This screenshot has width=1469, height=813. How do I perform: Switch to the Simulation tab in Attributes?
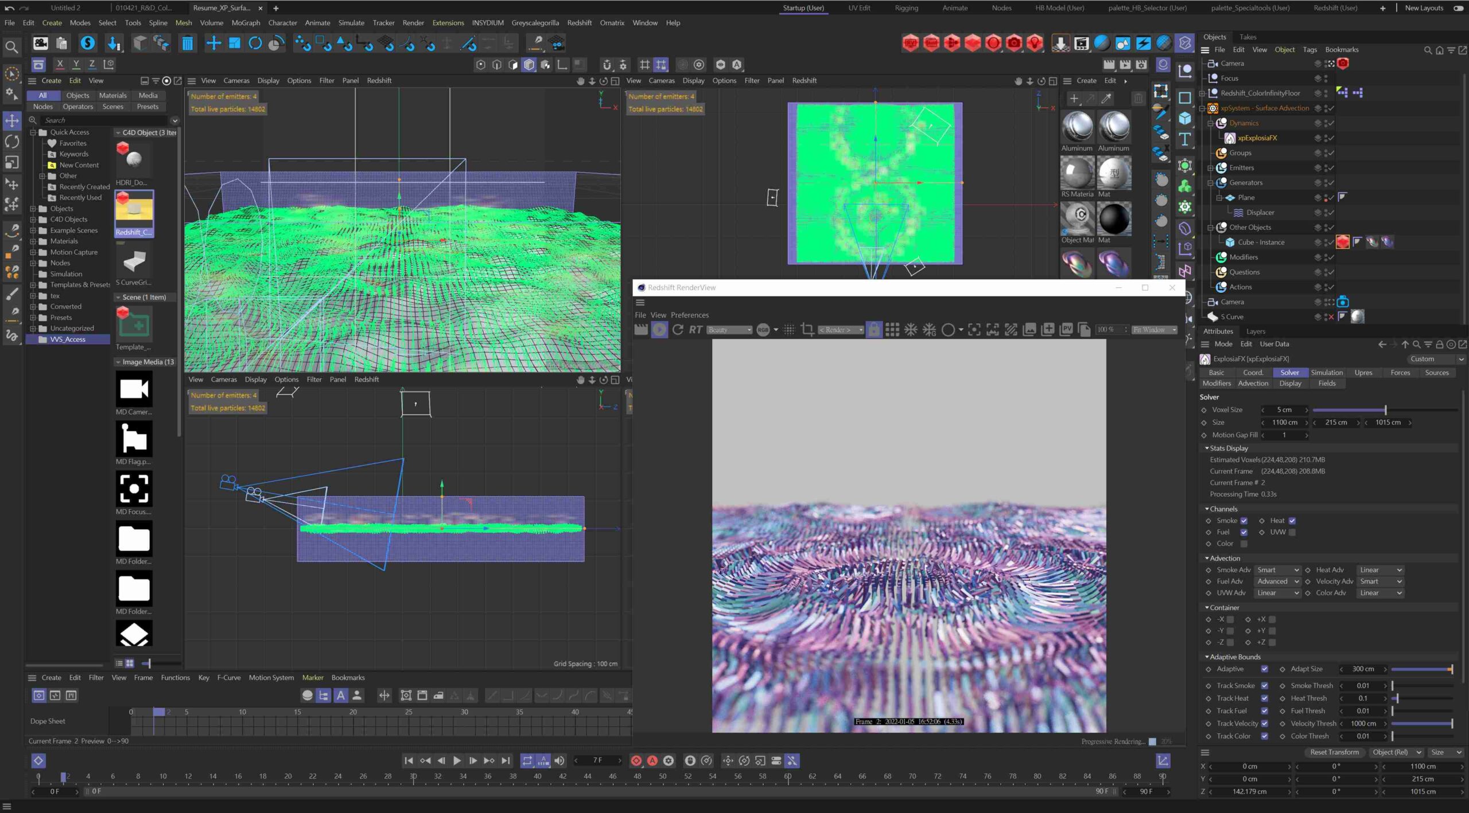[1326, 373]
